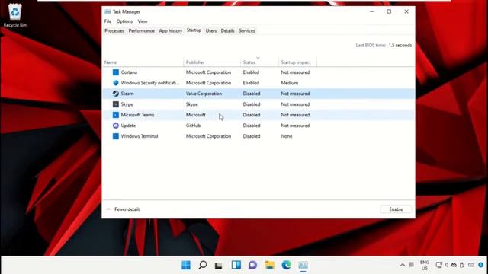488x274 pixels.
Task: Click Enabled status in Cortana row
Action: [251, 72]
